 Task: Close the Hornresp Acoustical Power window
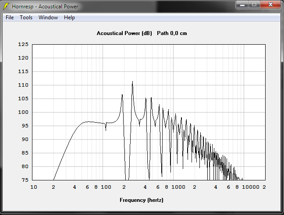(270, 5)
